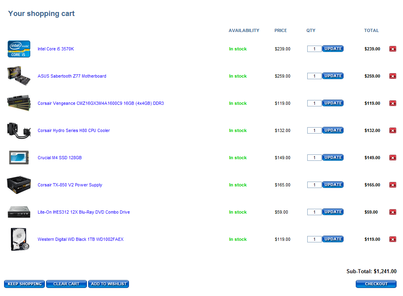Proceed with the Checkout button
Screen dimensions: 403x296
pos(376,284)
